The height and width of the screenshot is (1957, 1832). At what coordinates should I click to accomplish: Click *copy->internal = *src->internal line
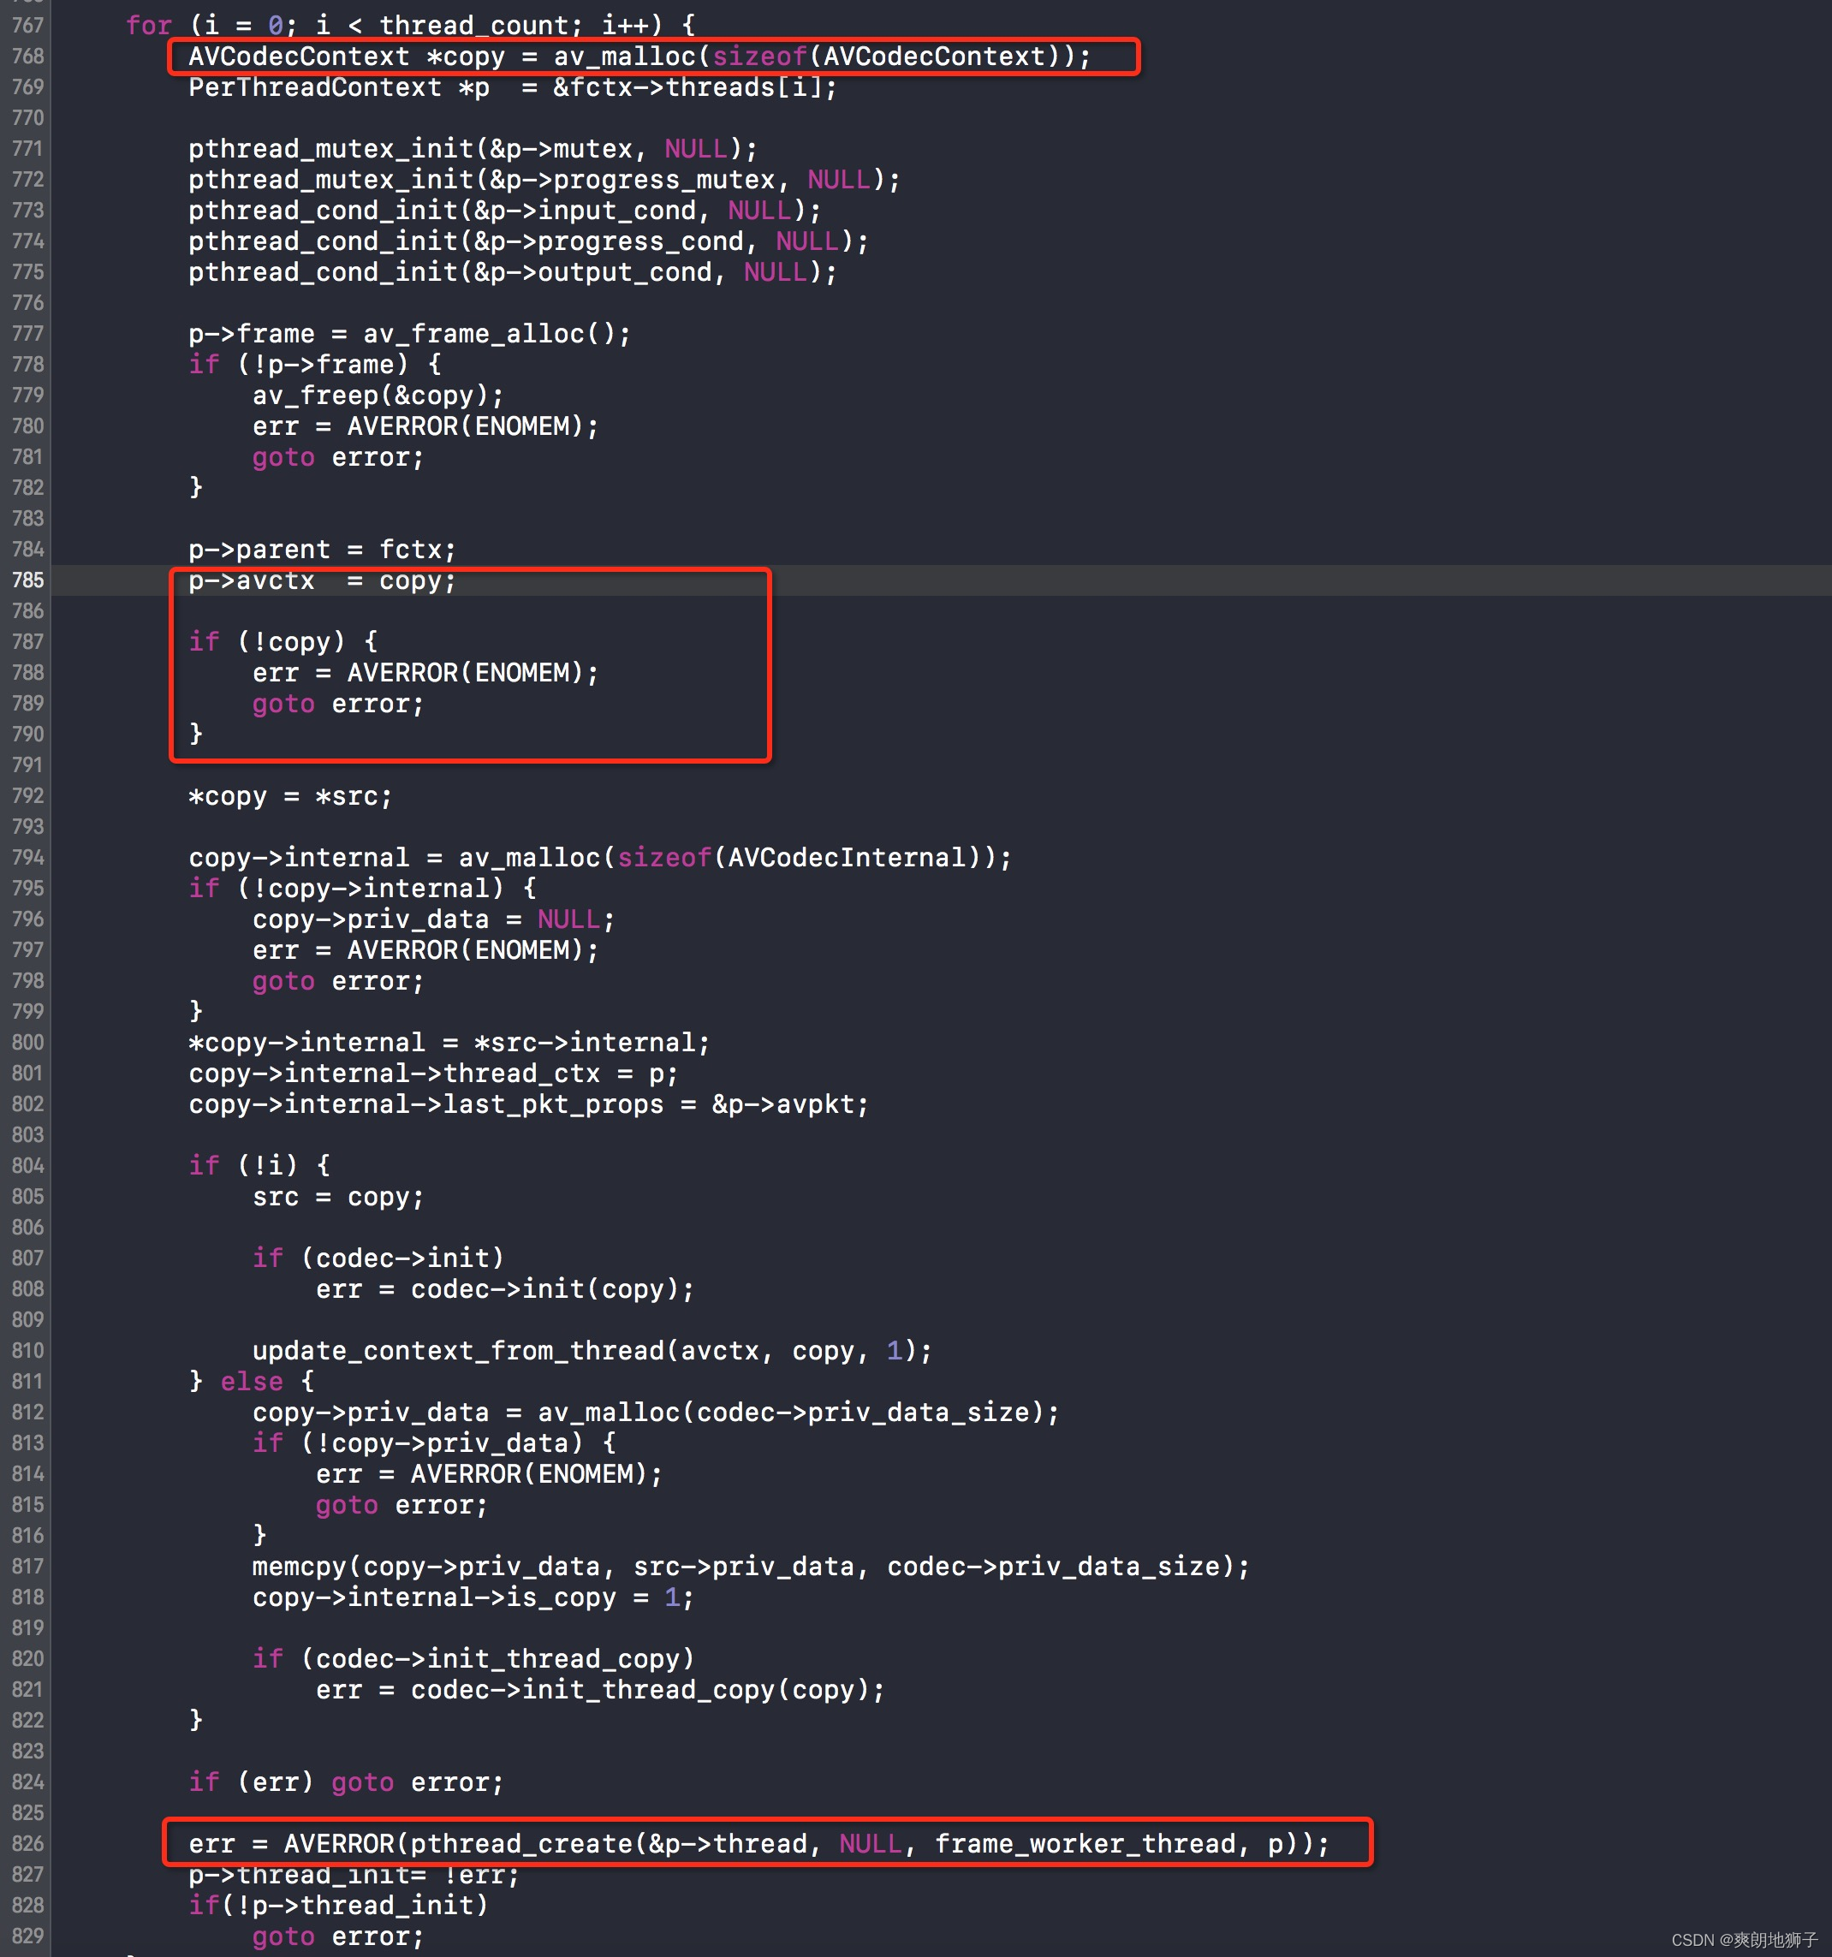click(x=449, y=1043)
